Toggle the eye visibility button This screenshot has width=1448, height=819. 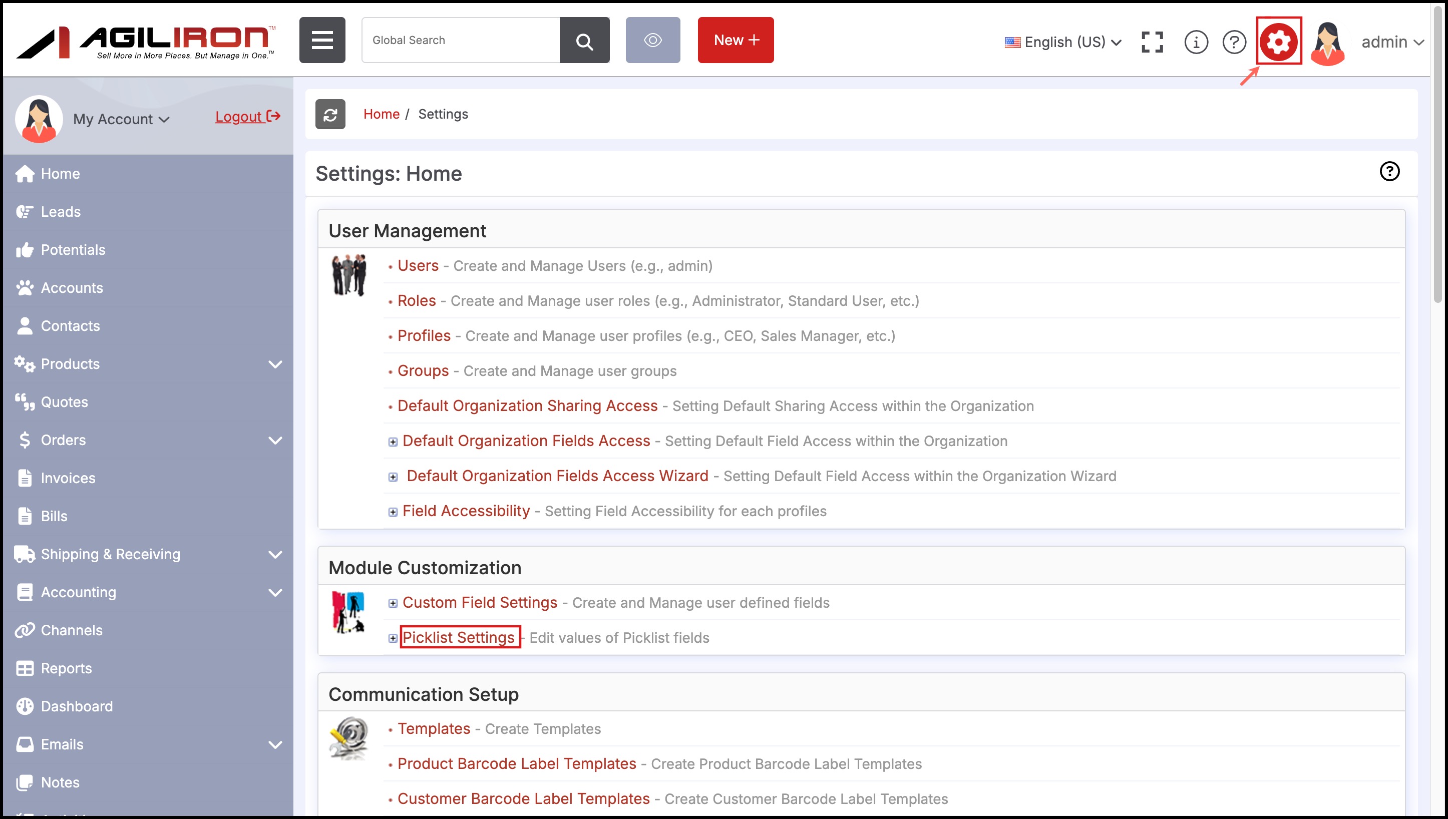click(652, 41)
